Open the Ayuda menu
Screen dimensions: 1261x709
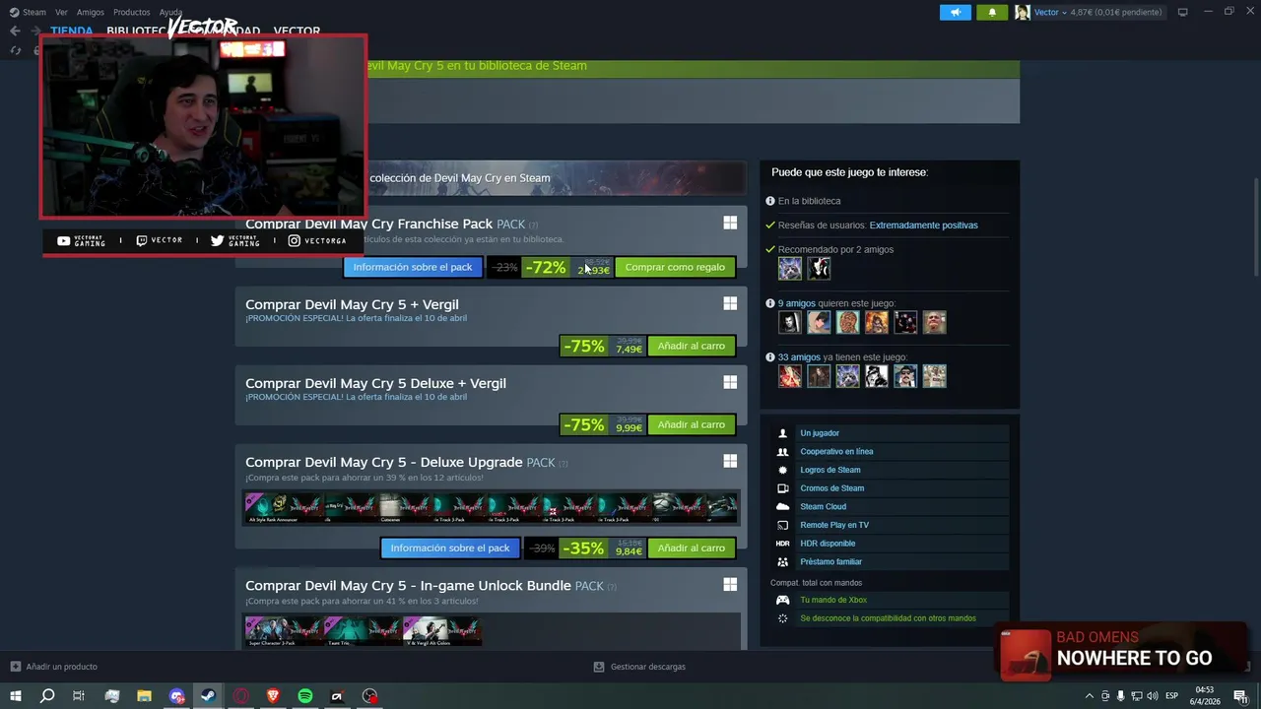(x=171, y=12)
